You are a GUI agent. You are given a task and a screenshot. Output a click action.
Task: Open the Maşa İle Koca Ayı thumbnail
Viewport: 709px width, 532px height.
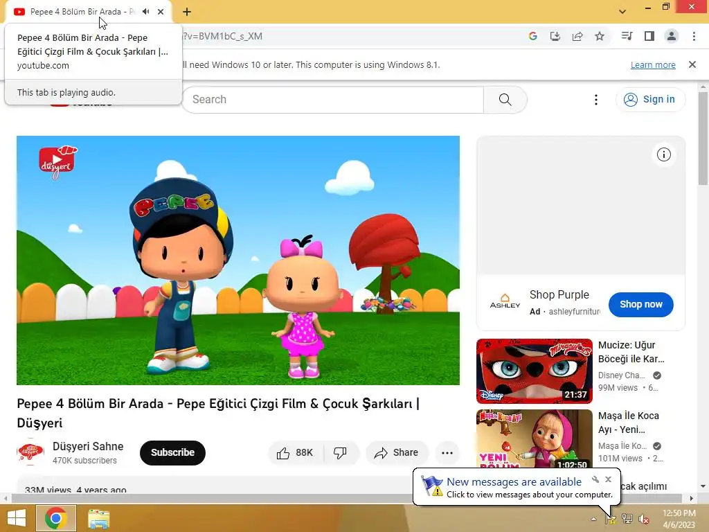click(x=534, y=438)
